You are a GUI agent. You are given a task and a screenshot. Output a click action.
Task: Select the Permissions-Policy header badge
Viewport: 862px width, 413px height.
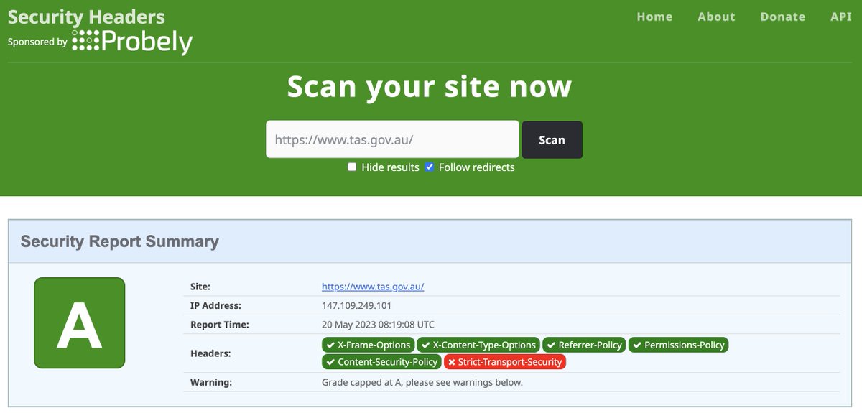tap(679, 345)
